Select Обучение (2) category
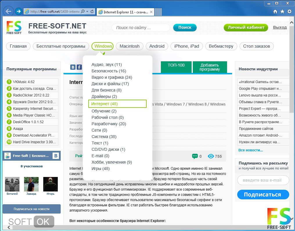Viewport: 295px width, 231px height. point(104,111)
